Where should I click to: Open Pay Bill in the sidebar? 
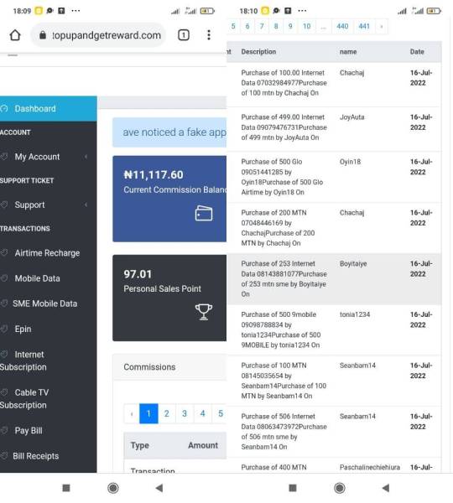point(29,431)
